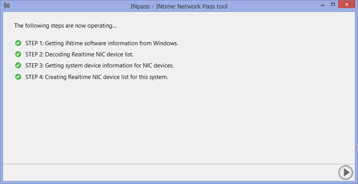Select the STEP 3 Getting system device information text
The height and width of the screenshot is (184, 358).
[x=100, y=66]
